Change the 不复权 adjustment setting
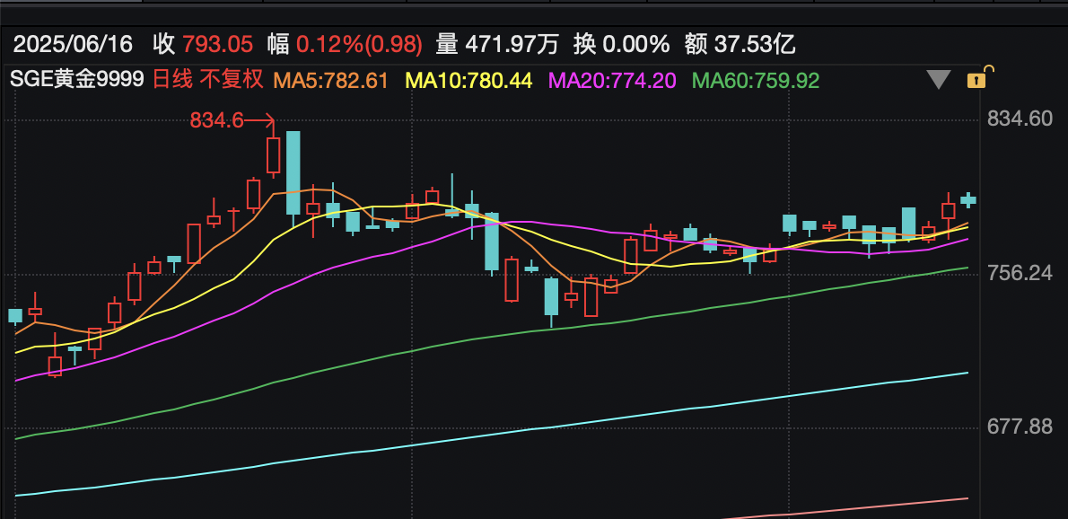Image resolution: width=1068 pixels, height=519 pixels. click(231, 80)
